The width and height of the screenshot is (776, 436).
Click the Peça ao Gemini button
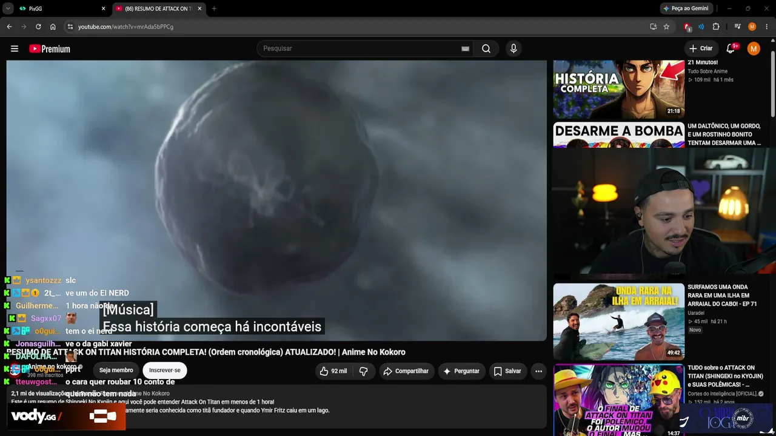coord(686,8)
